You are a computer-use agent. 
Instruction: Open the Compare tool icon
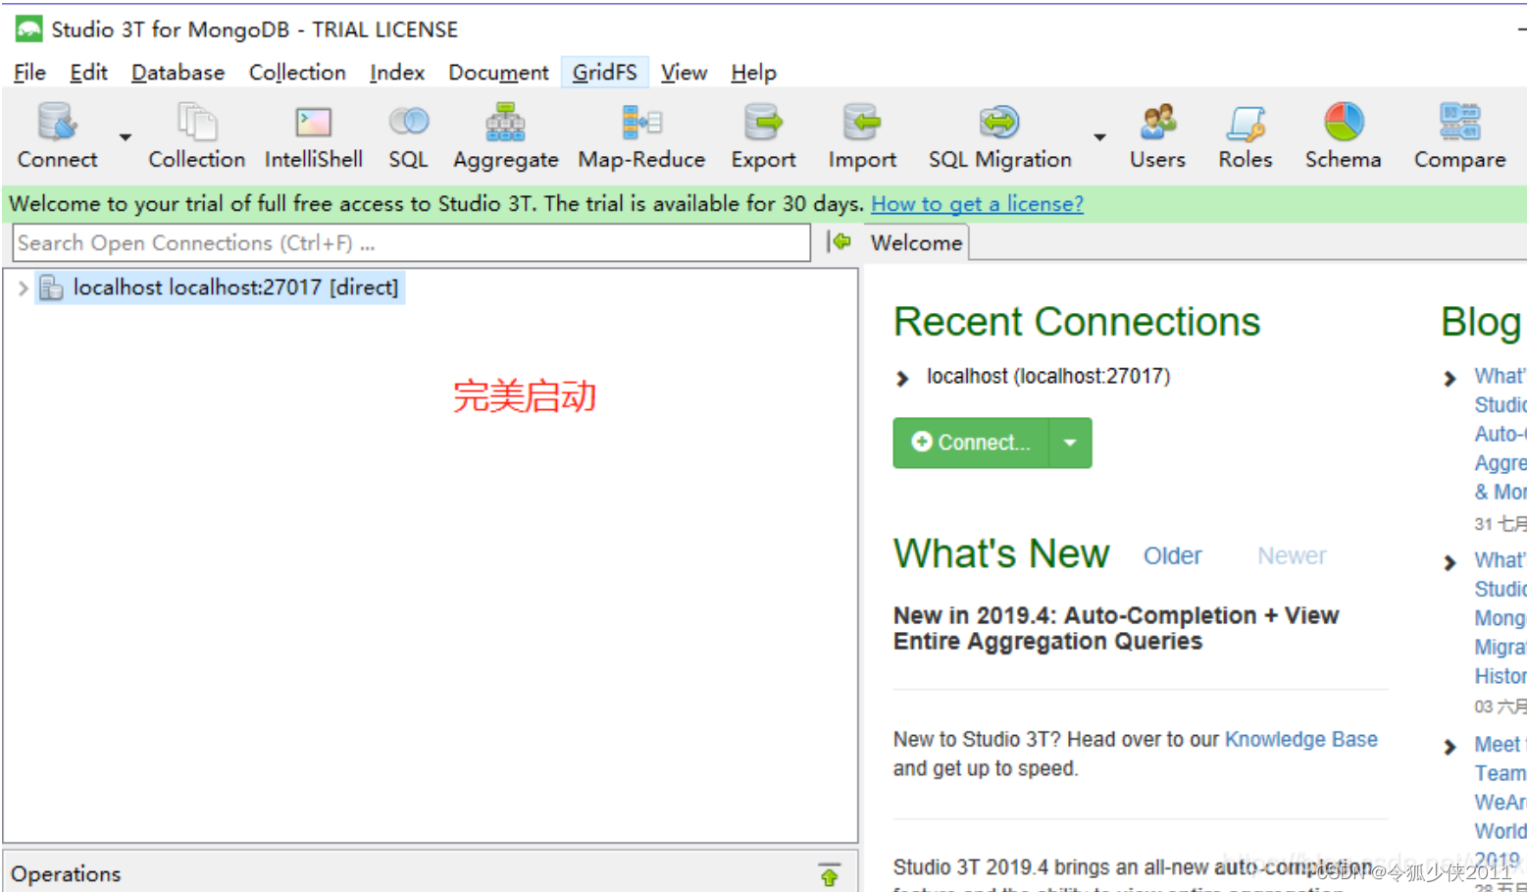(x=1459, y=123)
